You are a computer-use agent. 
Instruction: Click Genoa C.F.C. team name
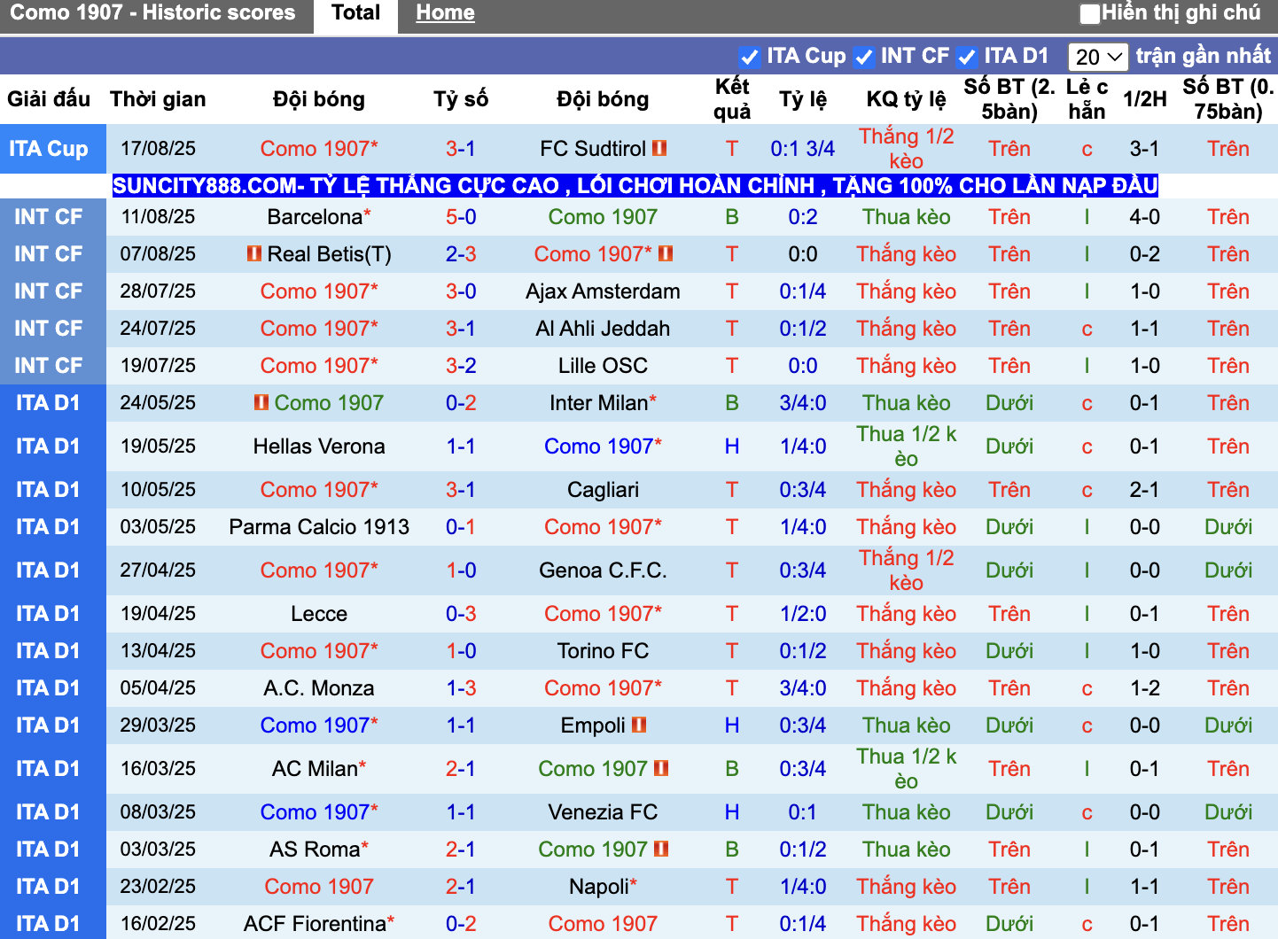click(x=603, y=570)
